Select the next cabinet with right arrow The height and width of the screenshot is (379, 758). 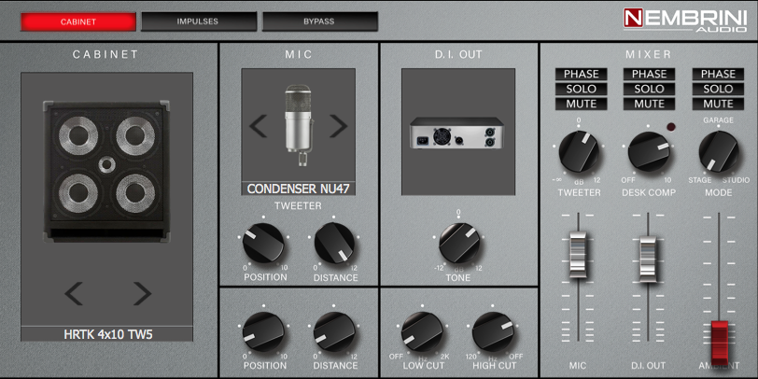tap(142, 293)
